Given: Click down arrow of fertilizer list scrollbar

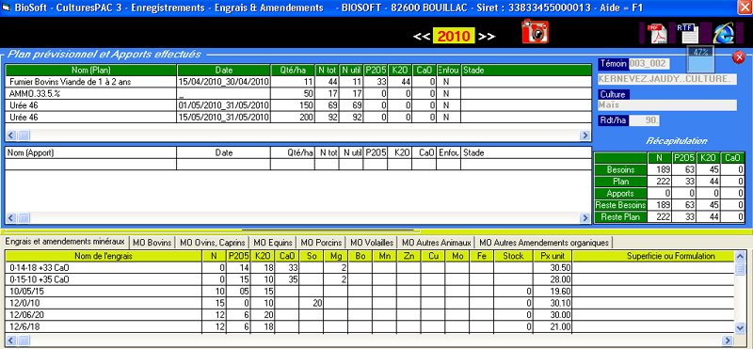Looking at the screenshot, I should (x=740, y=327).
